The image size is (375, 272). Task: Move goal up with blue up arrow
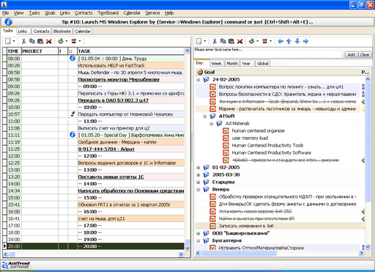(x=289, y=41)
